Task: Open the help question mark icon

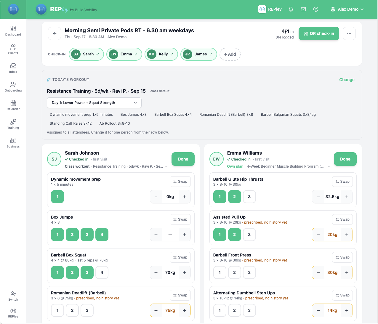Action: pyautogui.click(x=316, y=9)
